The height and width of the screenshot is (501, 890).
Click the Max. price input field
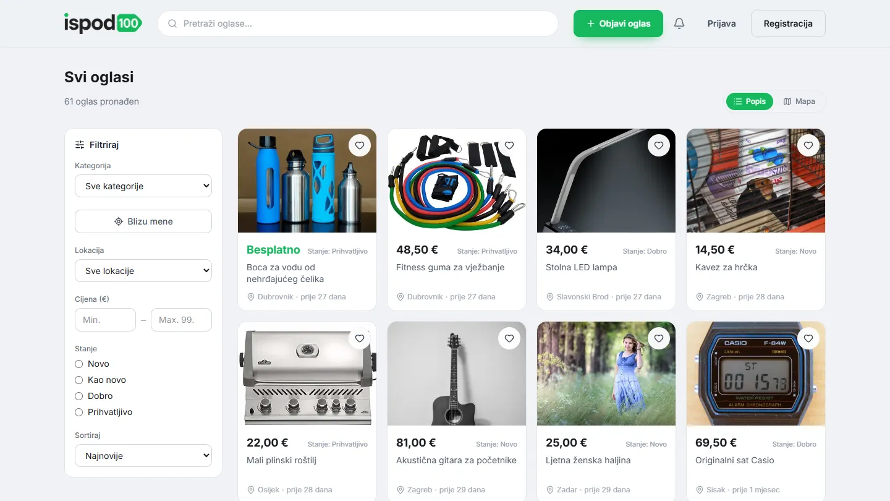(x=181, y=320)
